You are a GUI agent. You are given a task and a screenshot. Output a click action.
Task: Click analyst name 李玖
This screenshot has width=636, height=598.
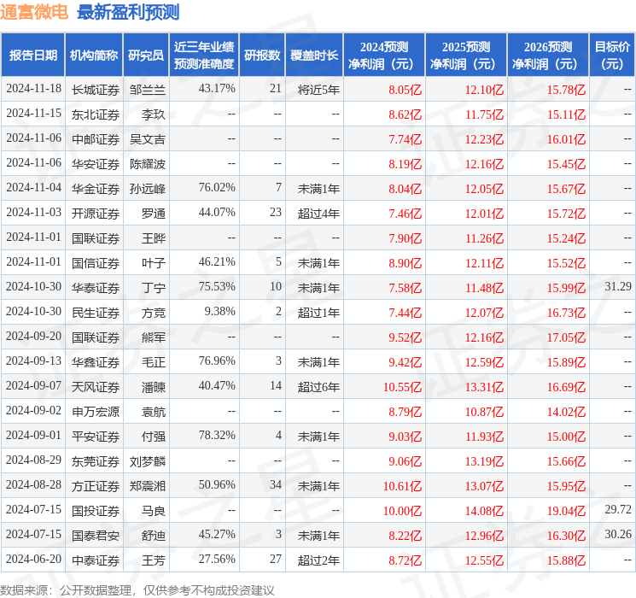[154, 114]
